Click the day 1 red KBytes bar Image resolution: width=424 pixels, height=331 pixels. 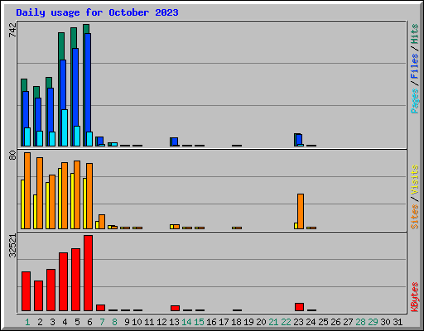click(x=26, y=291)
